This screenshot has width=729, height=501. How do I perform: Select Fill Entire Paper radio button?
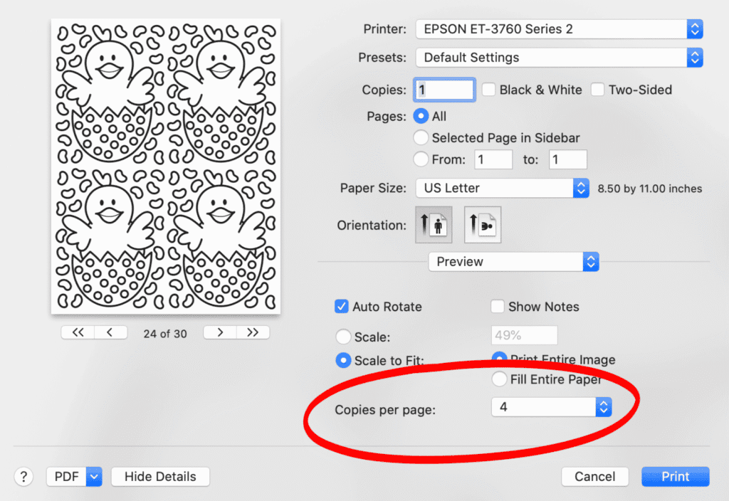point(499,379)
